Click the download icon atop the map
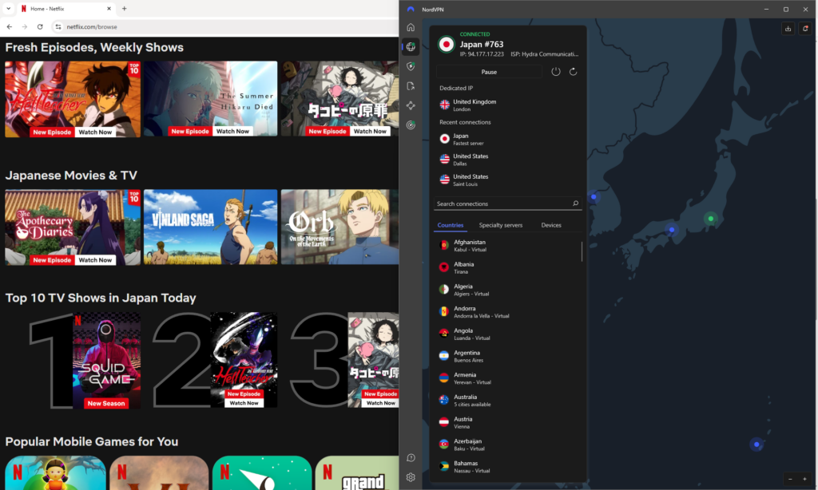Viewport: 818px width, 490px height. pos(788,29)
